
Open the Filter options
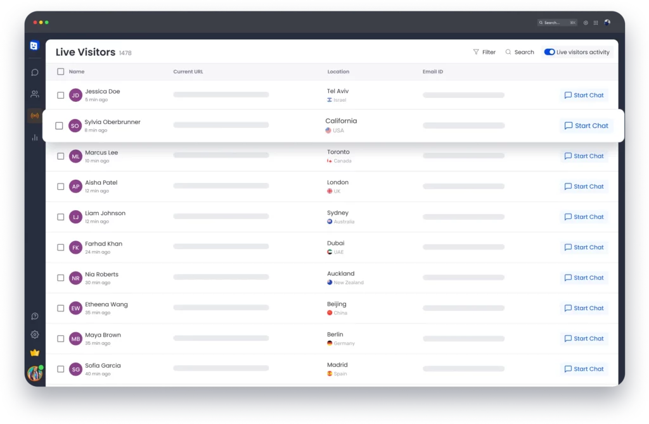pyautogui.click(x=484, y=52)
